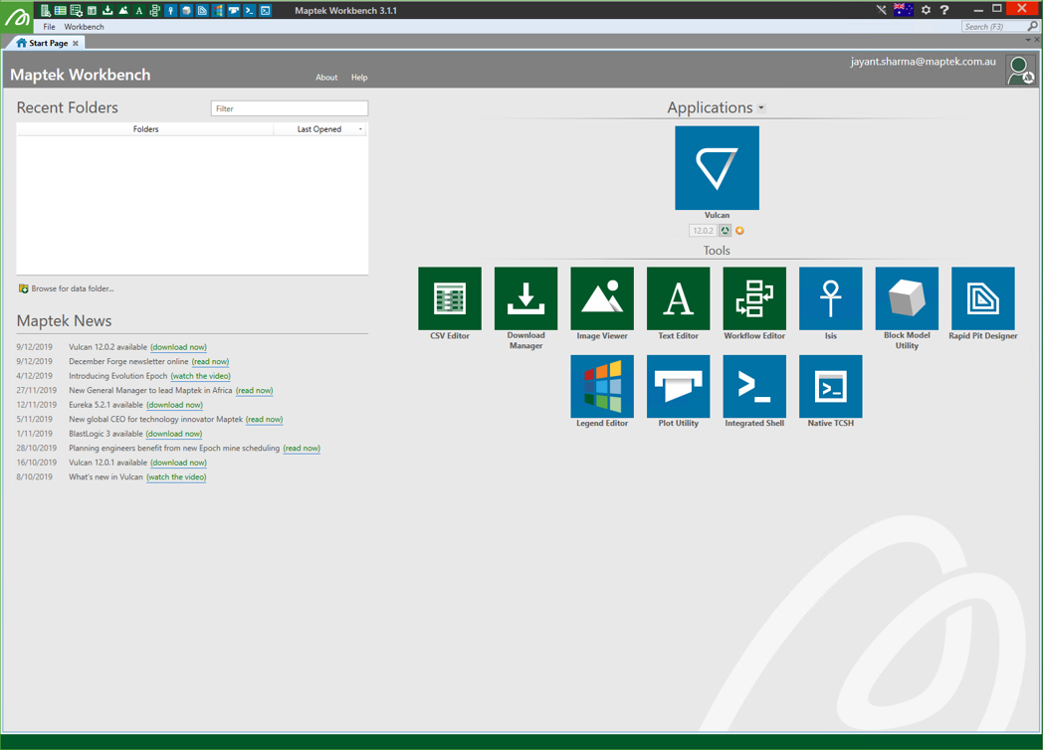The image size is (1043, 750).
Task: Click download now link for Vulcan 12.0.2
Action: click(178, 347)
